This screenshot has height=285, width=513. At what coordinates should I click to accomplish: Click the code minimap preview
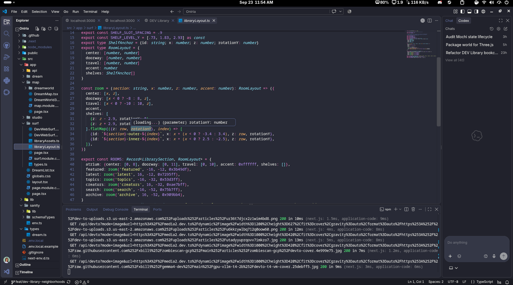click(422, 44)
